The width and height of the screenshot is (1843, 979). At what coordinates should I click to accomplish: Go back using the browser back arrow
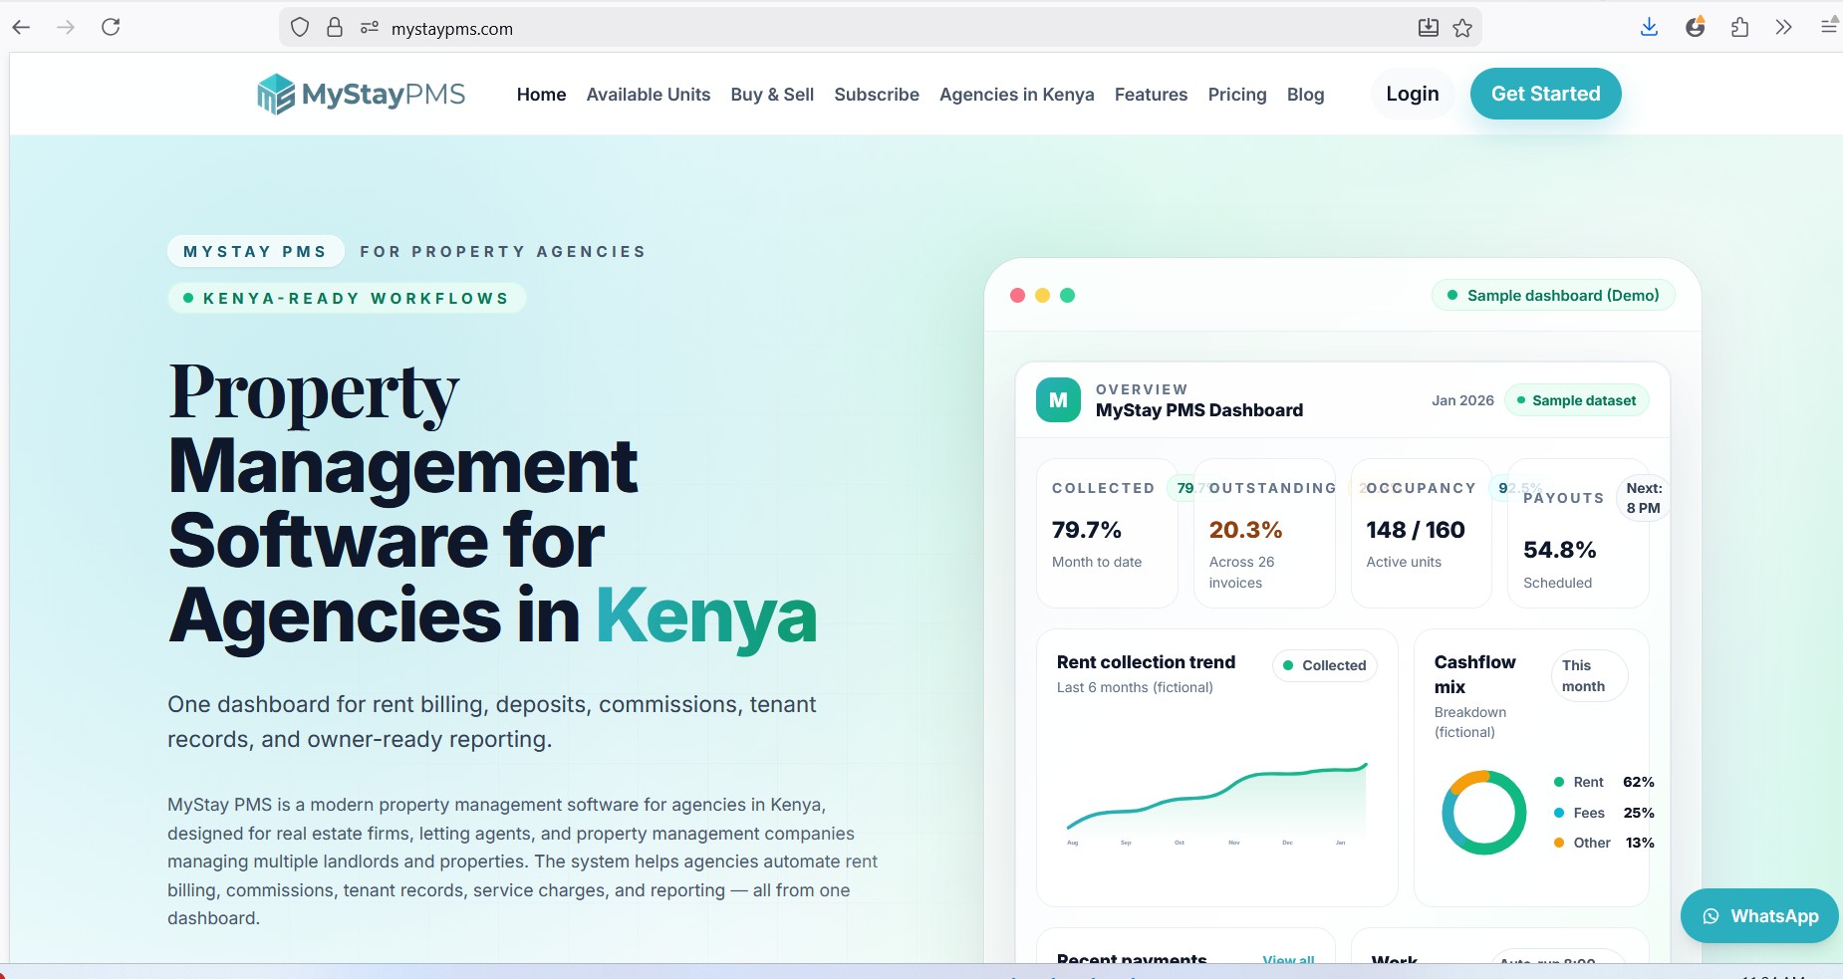click(22, 27)
